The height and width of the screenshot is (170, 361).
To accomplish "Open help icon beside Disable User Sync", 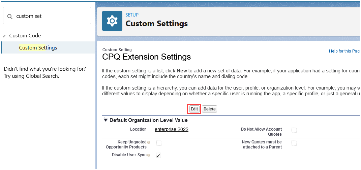I will (x=149, y=155).
